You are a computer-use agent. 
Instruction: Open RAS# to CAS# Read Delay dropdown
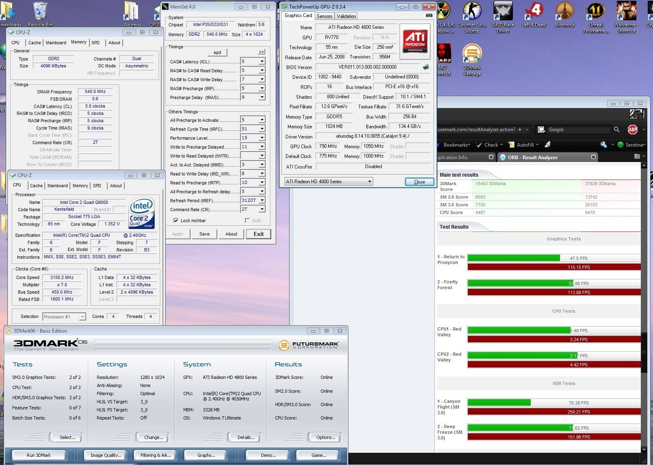262,71
